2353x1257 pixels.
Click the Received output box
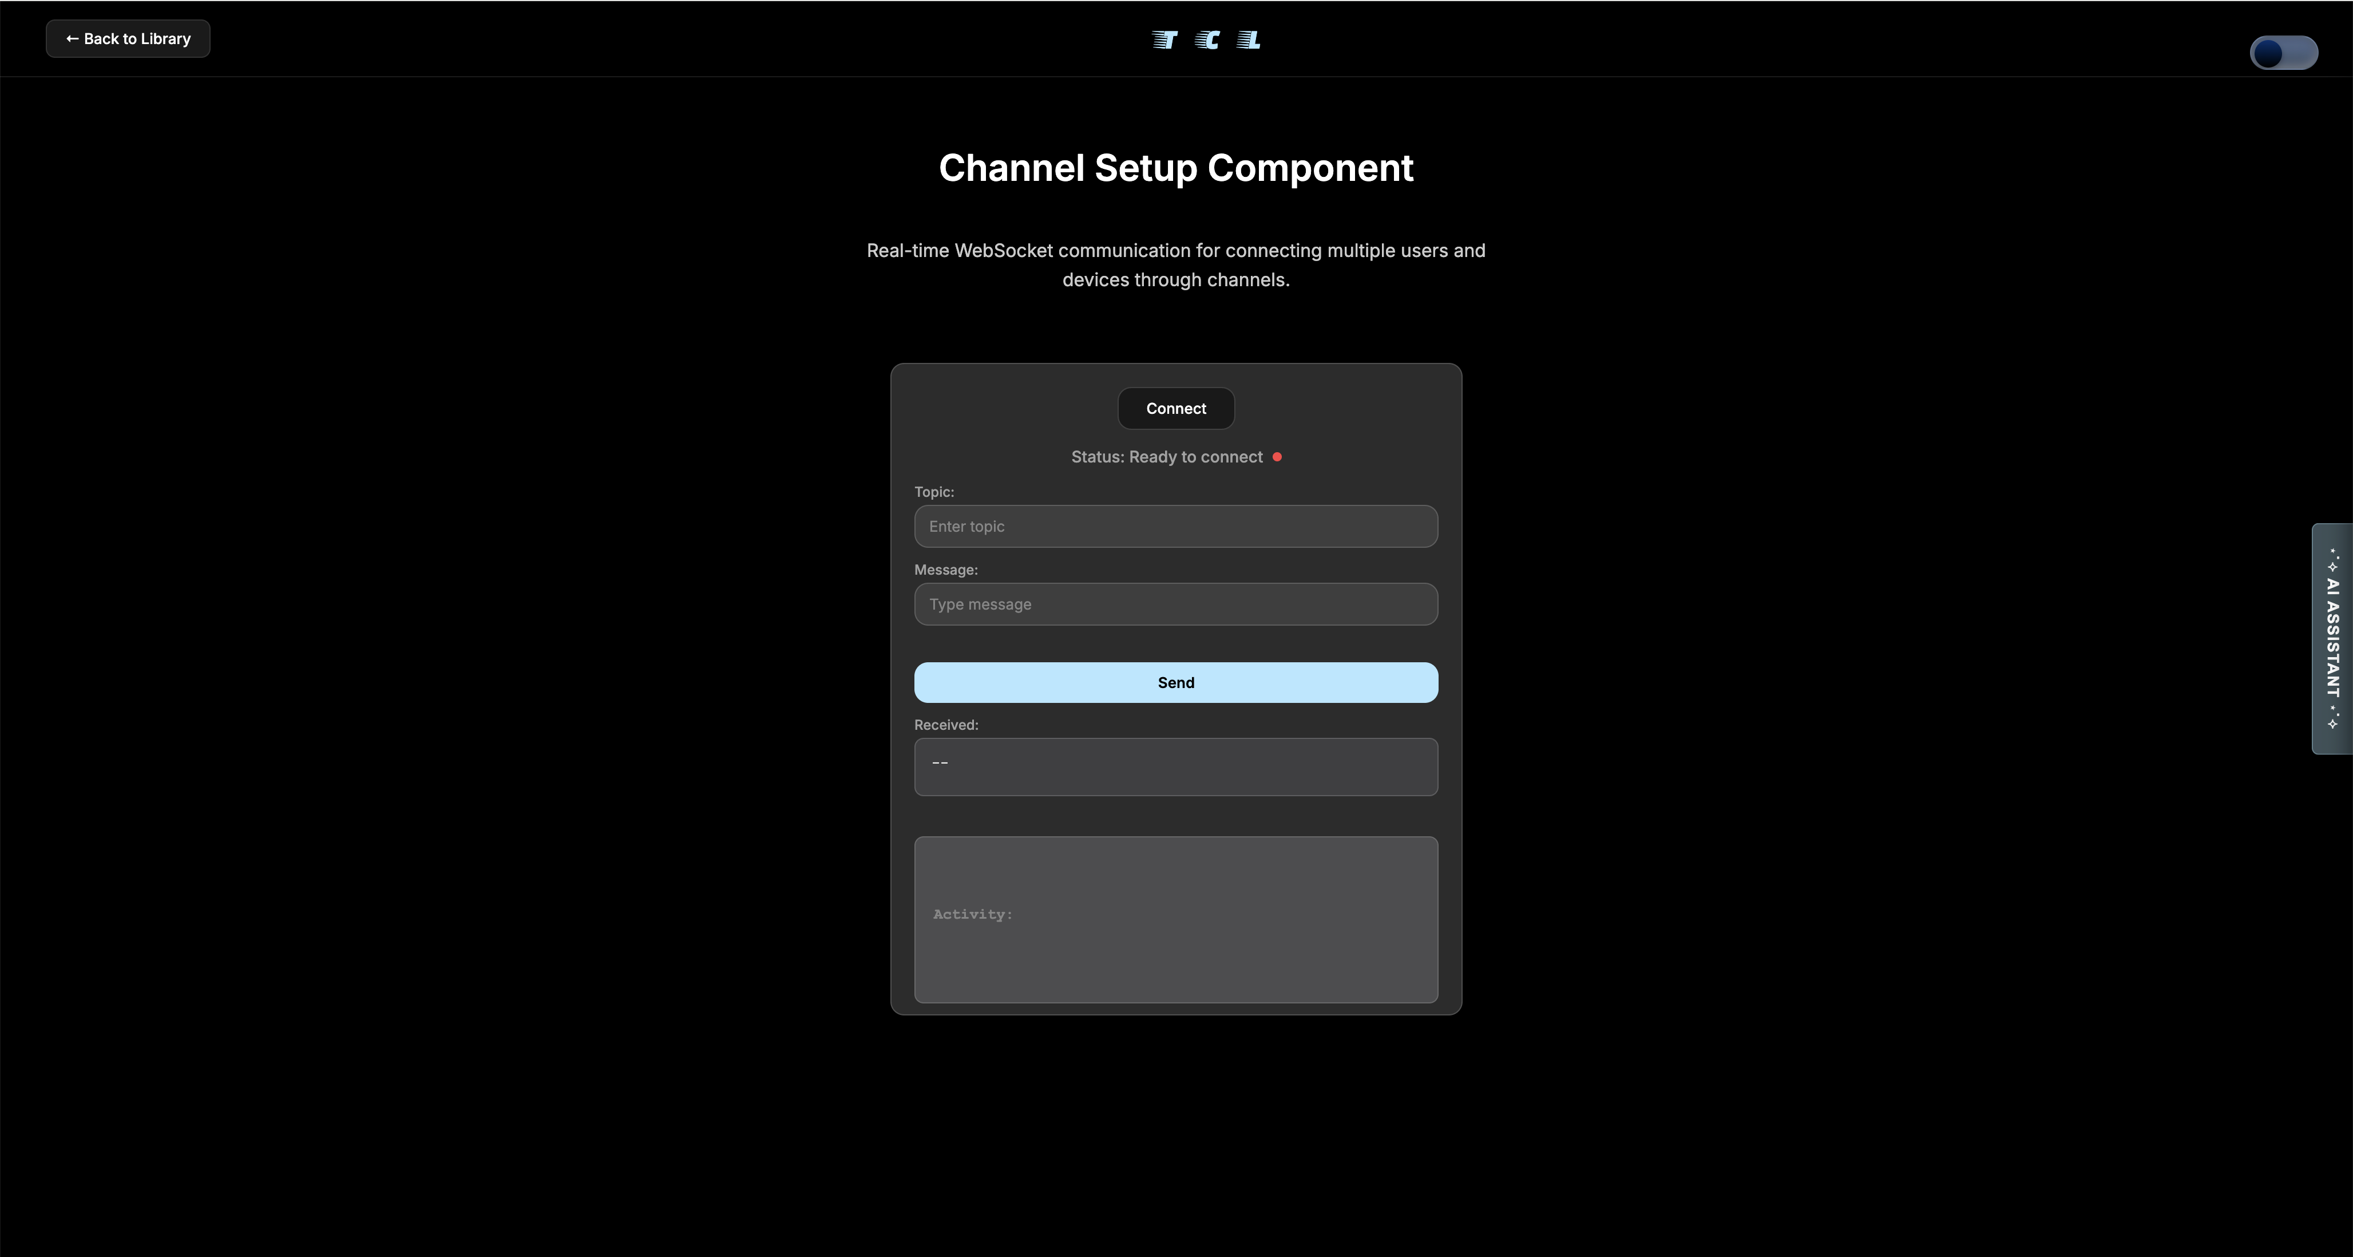coord(1175,766)
